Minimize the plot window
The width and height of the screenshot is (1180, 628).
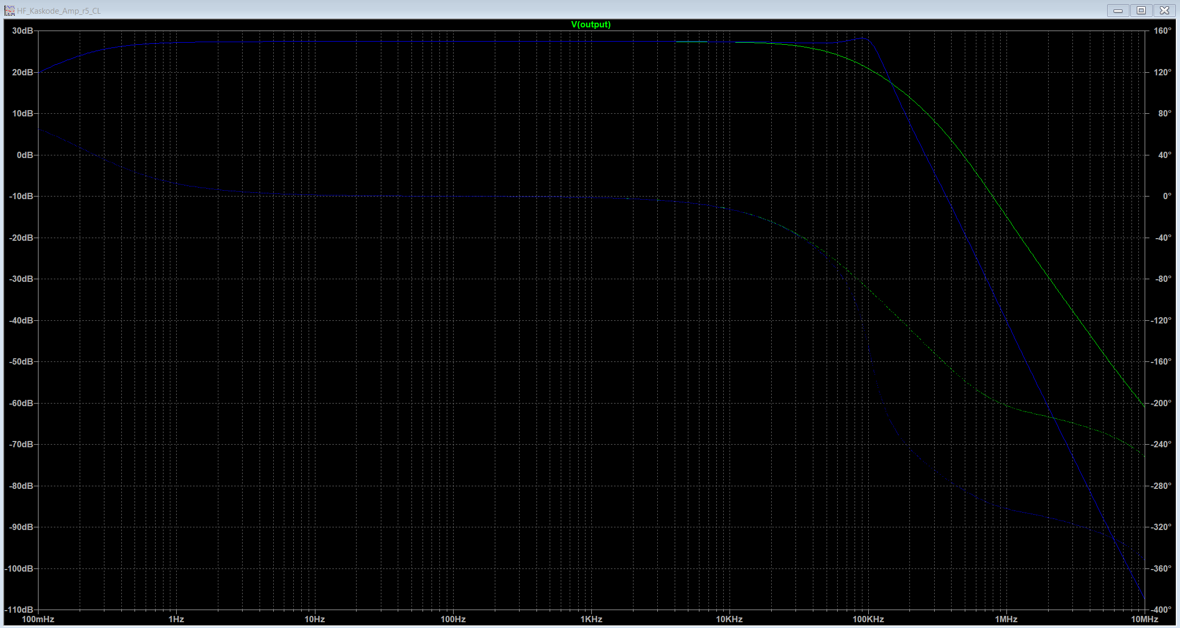(1118, 11)
